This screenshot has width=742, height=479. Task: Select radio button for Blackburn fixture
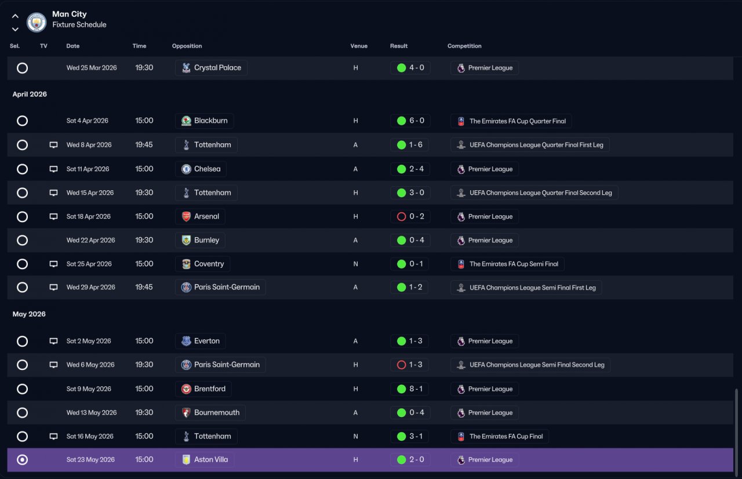22,121
